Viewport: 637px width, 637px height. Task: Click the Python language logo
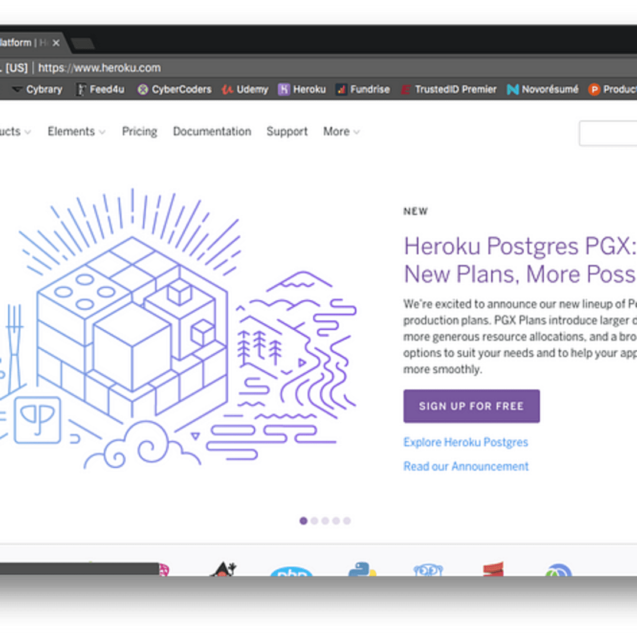[x=362, y=569]
